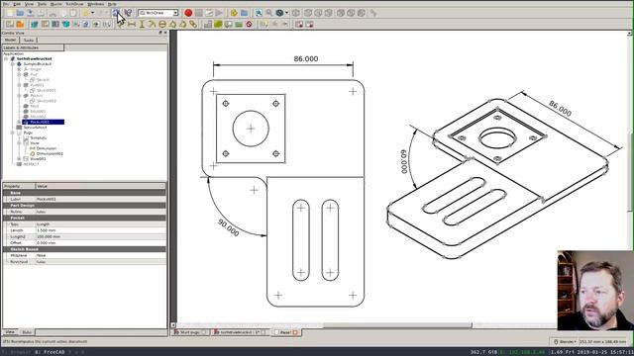634x356 pixels.
Task: Click the Labels & Attributes column header
Action: [x=33, y=47]
